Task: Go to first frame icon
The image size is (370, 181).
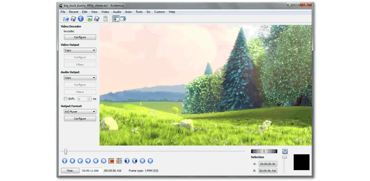Action: coord(142,161)
